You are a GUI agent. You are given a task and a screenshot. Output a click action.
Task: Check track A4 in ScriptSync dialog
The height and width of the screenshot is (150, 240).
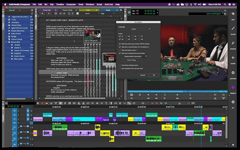point(126,39)
